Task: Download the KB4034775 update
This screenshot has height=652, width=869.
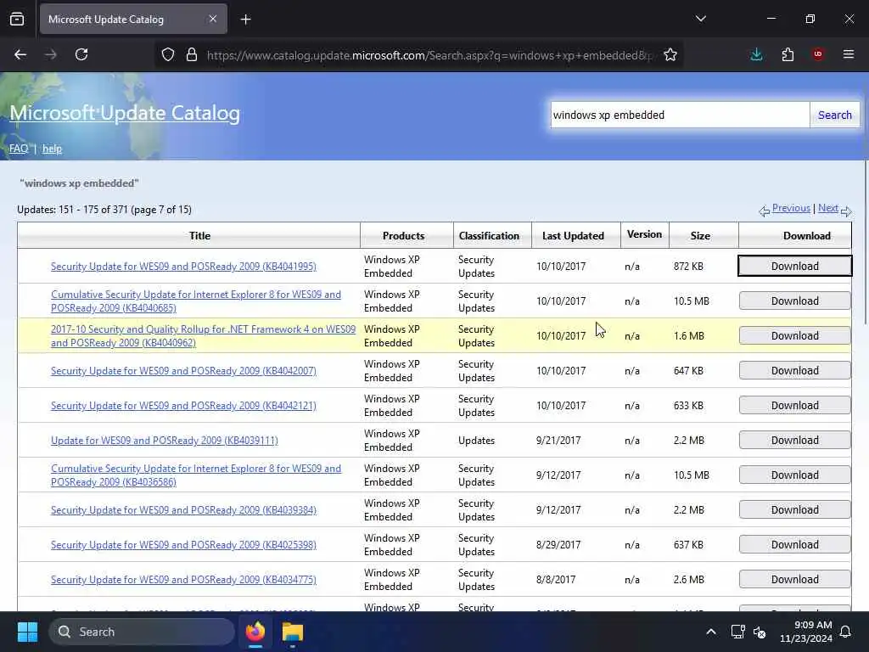Action: click(x=794, y=579)
